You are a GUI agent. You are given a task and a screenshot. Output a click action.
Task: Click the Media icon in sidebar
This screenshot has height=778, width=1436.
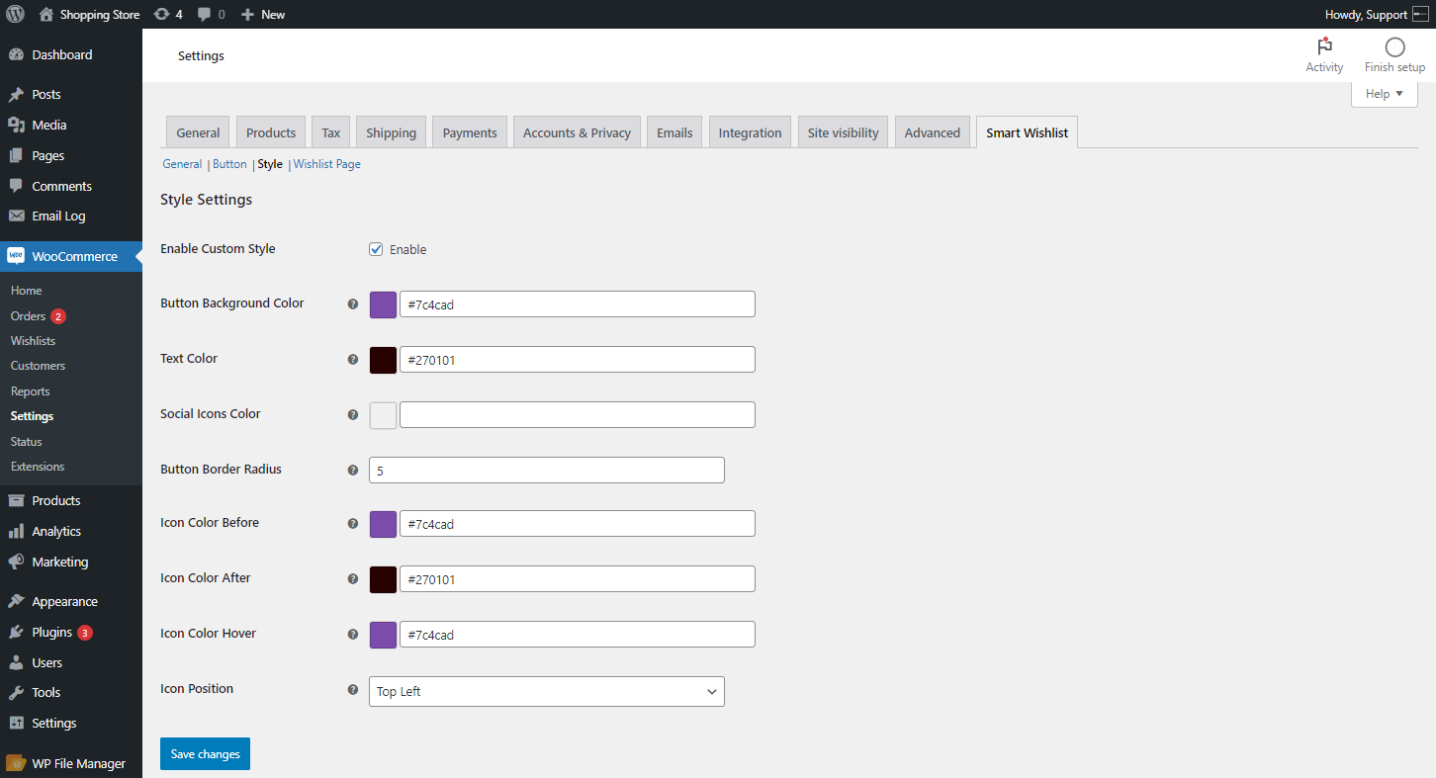coord(17,126)
